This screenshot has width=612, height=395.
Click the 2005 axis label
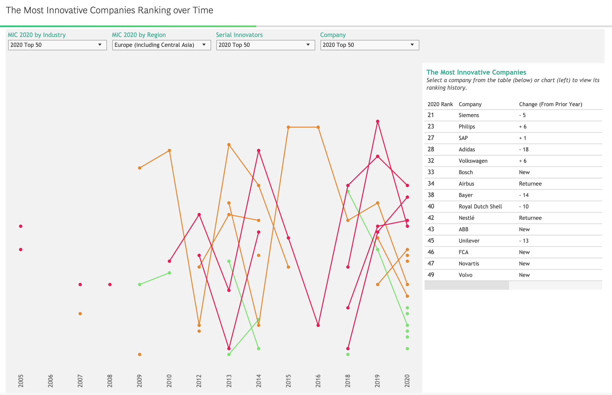coord(21,381)
